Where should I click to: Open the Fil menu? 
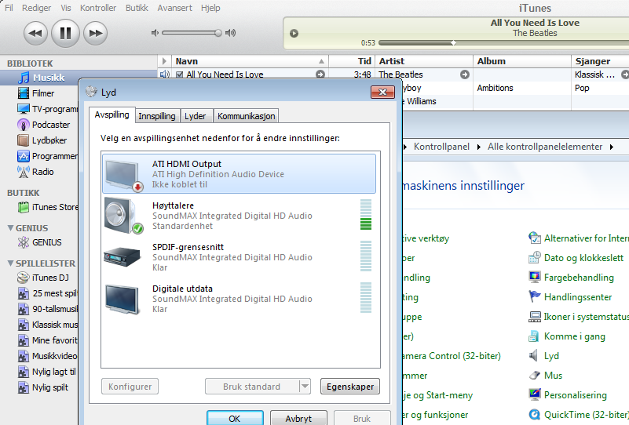click(9, 8)
